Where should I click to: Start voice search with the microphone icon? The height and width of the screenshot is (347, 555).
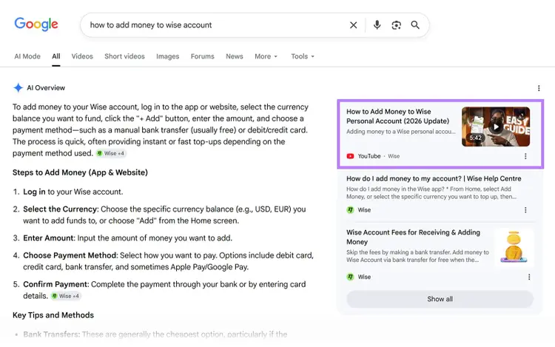(377, 24)
